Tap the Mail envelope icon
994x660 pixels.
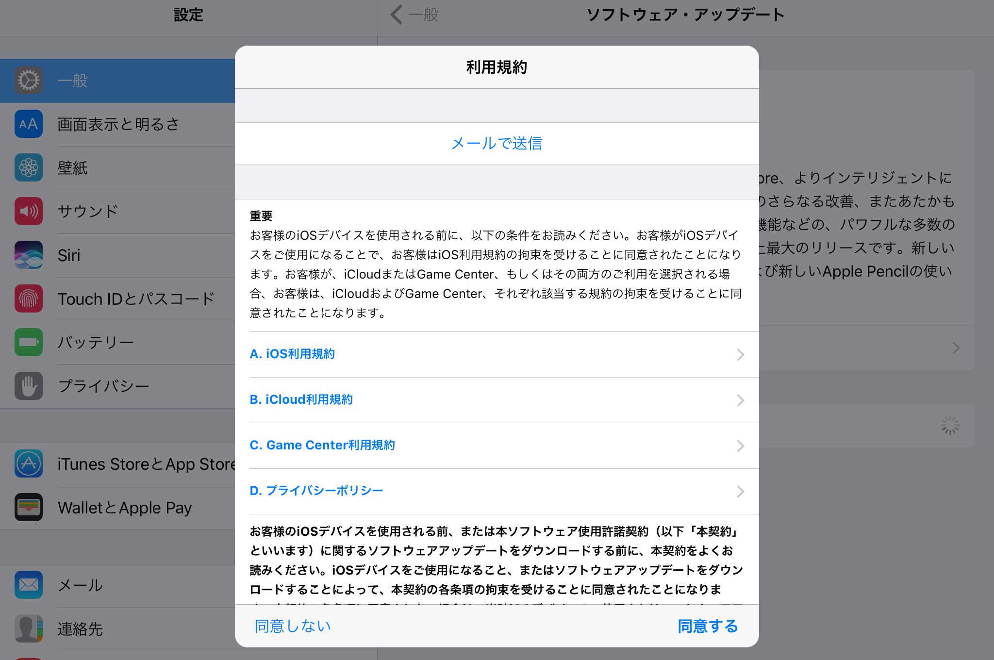pos(29,585)
